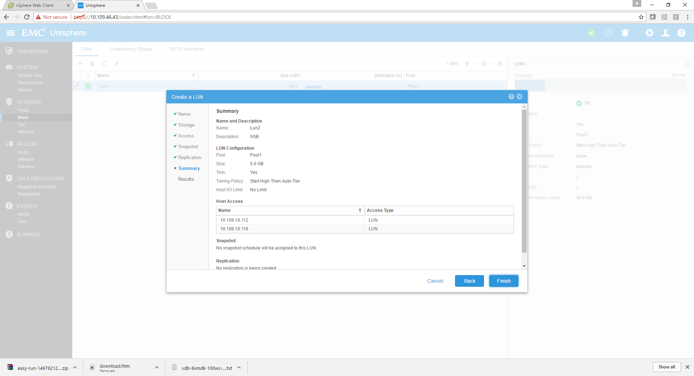Open the settings gear in header
Screen dimensions: 694x376
649,33
